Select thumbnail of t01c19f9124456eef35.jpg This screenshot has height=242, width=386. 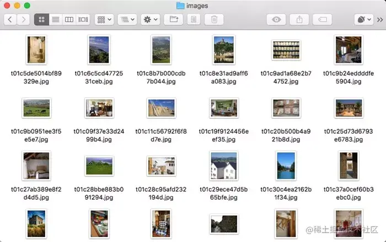(x=224, y=108)
